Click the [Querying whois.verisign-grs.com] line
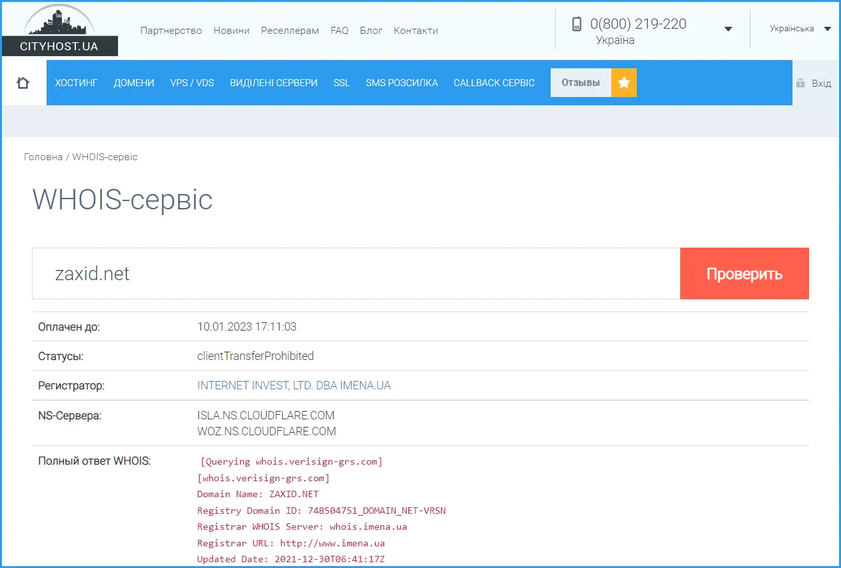Viewport: 841px width, 568px height. [292, 461]
